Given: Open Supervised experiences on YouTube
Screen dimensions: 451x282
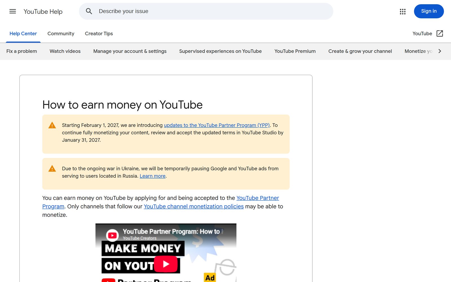Looking at the screenshot, I should [x=220, y=51].
